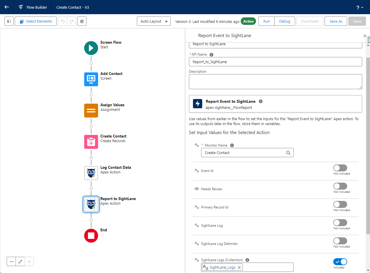Click the red End element icon

[x=91, y=236]
